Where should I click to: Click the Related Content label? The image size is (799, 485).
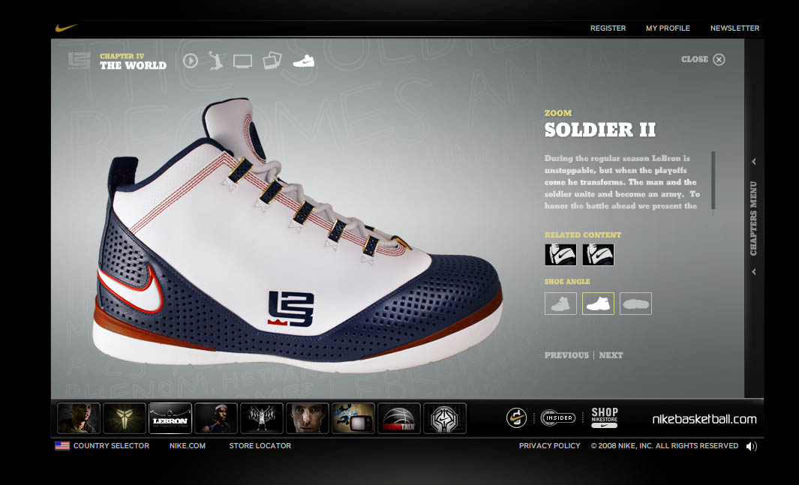(x=582, y=235)
